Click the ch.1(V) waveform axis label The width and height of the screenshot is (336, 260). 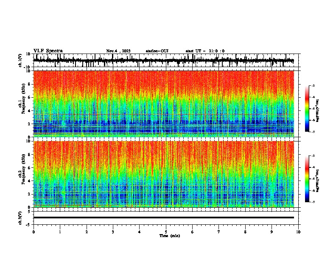[x=20, y=60]
